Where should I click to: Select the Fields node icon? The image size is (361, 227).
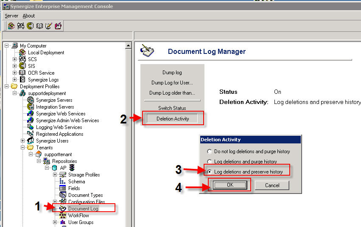tap(63, 188)
